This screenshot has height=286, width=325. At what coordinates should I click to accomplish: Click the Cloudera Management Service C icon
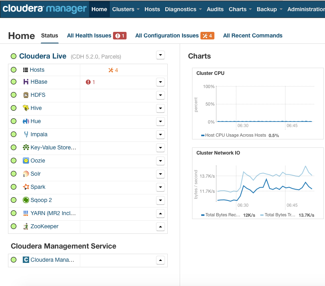tap(26, 260)
